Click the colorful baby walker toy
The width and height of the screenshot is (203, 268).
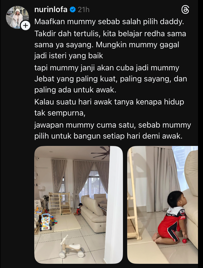(46, 222)
